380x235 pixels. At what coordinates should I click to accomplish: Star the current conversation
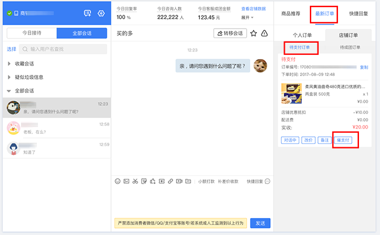click(254, 33)
